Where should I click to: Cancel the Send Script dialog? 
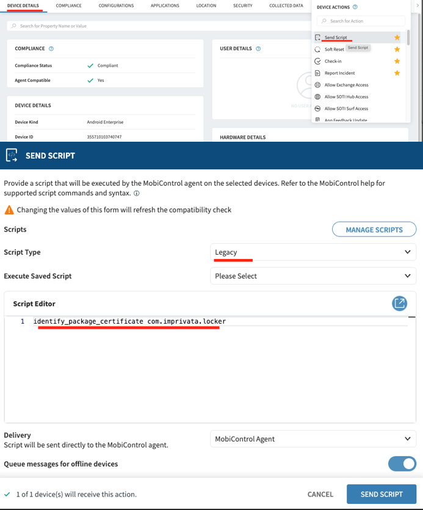[320, 494]
